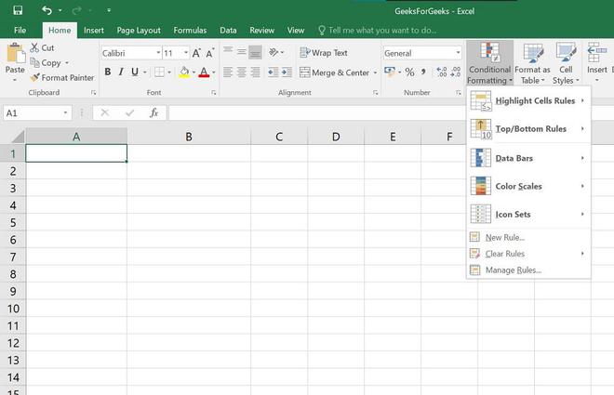Select Middle Align icon
Image resolution: width=614 pixels, height=395 pixels.
pyautogui.click(x=242, y=52)
